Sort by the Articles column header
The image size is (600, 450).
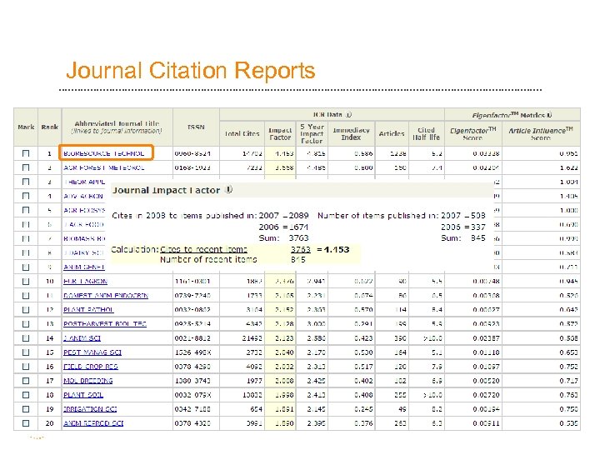tap(392, 133)
